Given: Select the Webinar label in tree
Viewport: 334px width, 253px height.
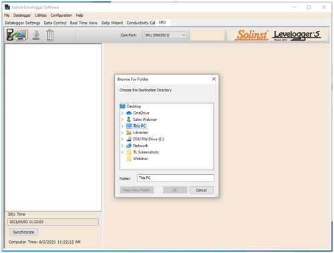Looking at the screenshot, I should (x=140, y=159).
